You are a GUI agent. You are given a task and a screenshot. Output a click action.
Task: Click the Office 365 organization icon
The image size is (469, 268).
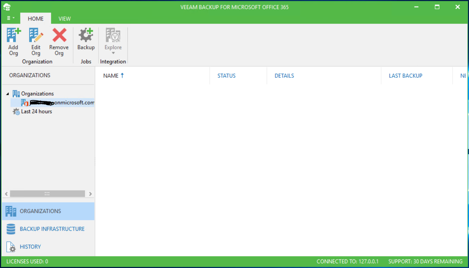pos(25,103)
